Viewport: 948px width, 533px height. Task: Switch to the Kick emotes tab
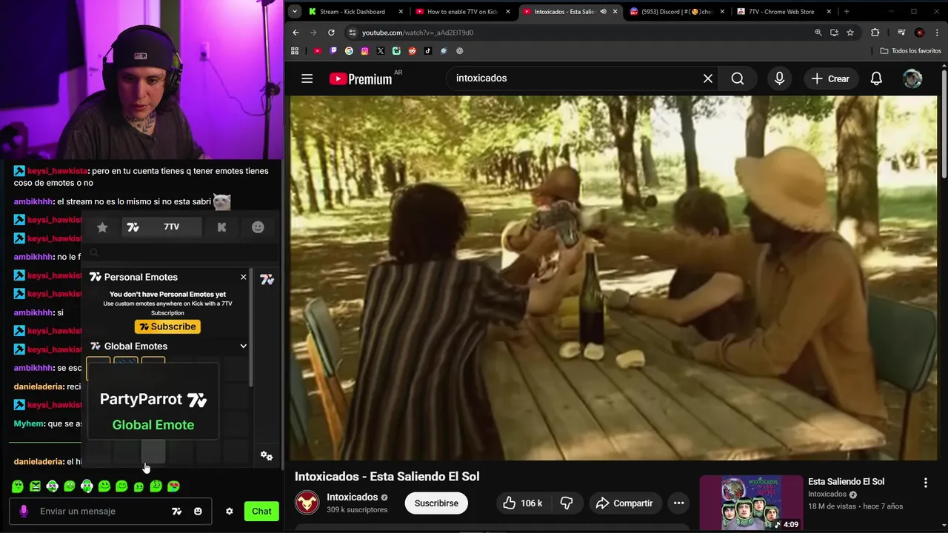point(221,227)
